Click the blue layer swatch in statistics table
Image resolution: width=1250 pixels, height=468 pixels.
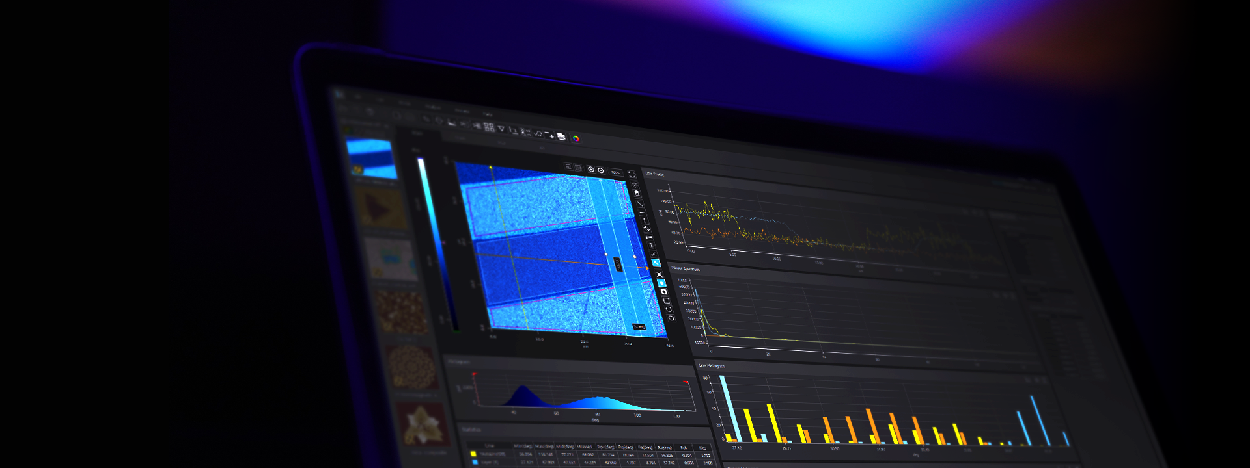[x=476, y=462]
